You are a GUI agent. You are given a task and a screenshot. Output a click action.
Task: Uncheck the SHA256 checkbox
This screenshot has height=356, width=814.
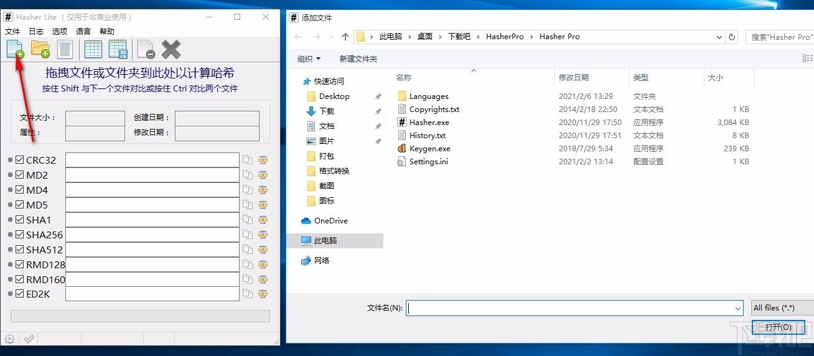[x=19, y=235]
